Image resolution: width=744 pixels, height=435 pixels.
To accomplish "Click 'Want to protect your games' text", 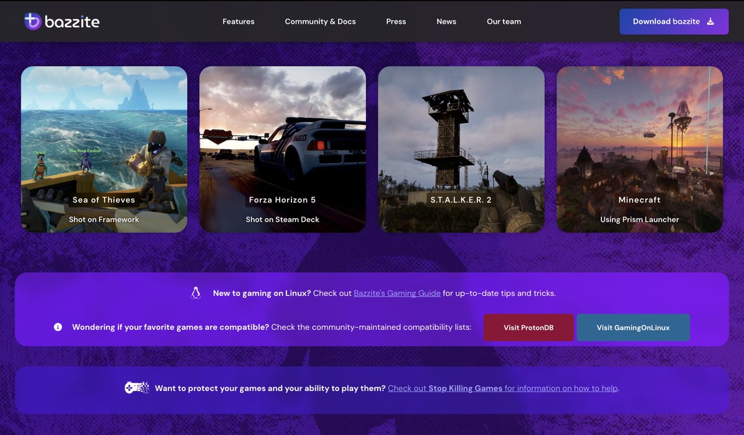I will tap(270, 389).
